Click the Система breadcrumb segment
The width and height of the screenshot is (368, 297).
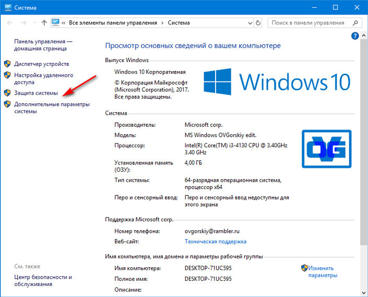(x=179, y=23)
